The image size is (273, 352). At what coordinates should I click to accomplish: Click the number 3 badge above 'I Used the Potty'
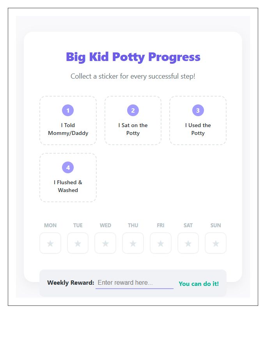click(x=198, y=110)
